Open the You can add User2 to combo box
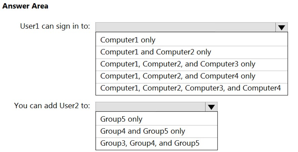The height and width of the screenshot is (152, 298). [x=156, y=107]
